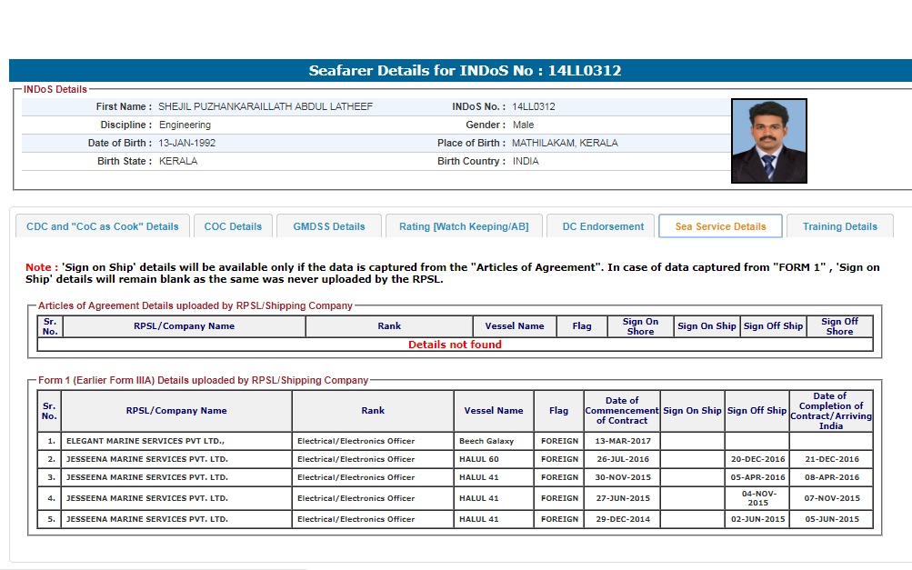This screenshot has height=570, width=912.
Task: Open the DC Endorsement tab
Action: pos(603,226)
